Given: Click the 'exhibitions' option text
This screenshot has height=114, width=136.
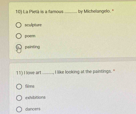Looking at the screenshot, I should (x=35, y=97).
